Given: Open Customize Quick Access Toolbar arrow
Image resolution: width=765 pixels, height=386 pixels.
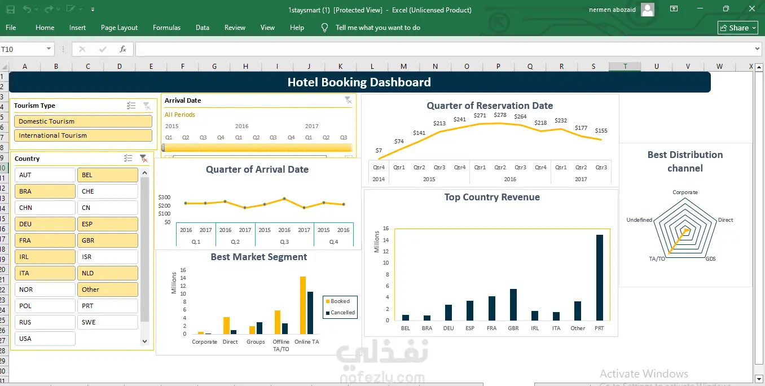Looking at the screenshot, I should [x=93, y=10].
